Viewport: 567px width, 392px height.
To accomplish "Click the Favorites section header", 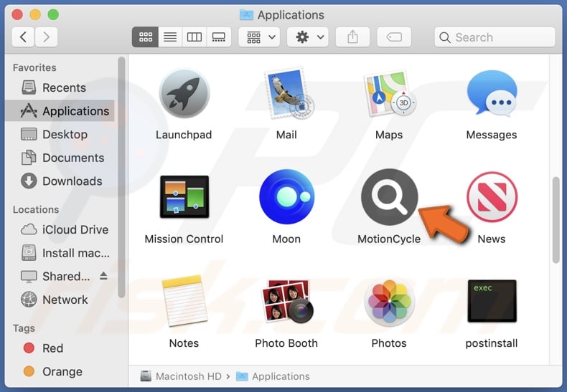I will pyautogui.click(x=34, y=67).
